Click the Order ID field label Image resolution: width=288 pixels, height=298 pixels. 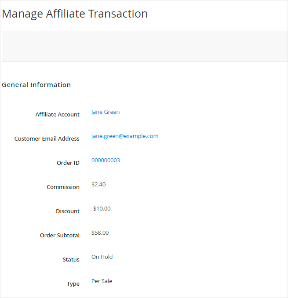[x=68, y=163]
